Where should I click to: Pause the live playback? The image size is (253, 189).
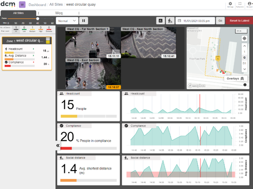click(x=83, y=20)
